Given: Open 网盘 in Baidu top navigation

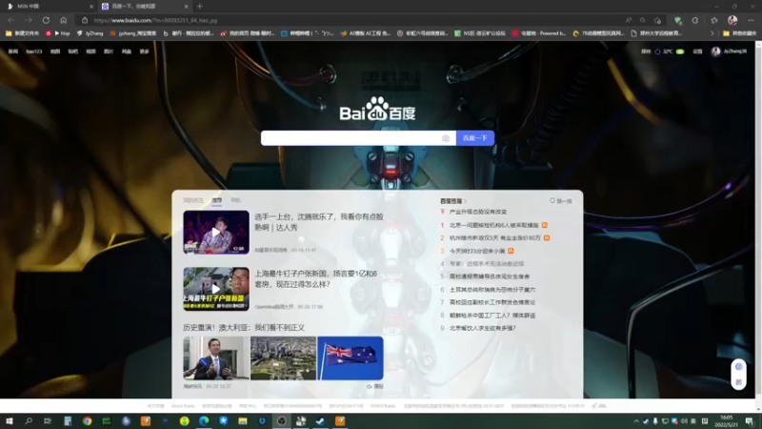Looking at the screenshot, I should [x=127, y=51].
